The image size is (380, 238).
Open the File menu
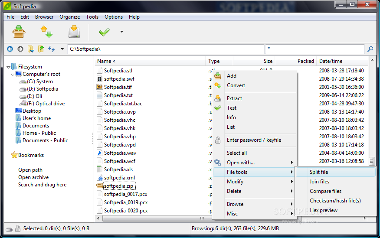[10, 17]
